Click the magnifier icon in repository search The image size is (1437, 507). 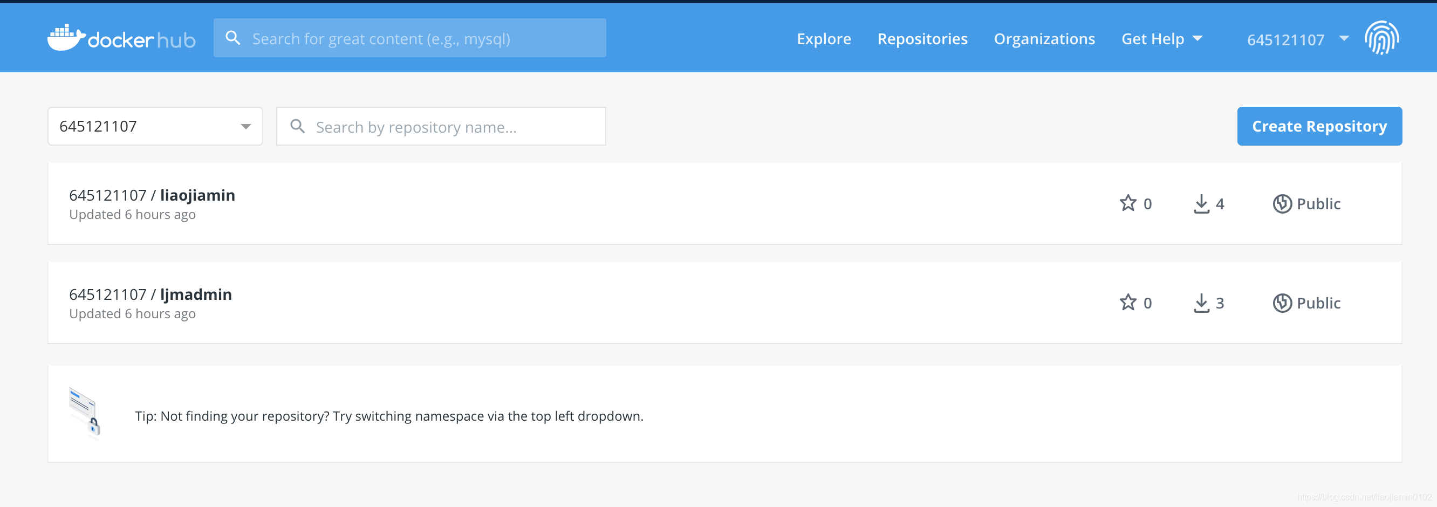coord(298,127)
